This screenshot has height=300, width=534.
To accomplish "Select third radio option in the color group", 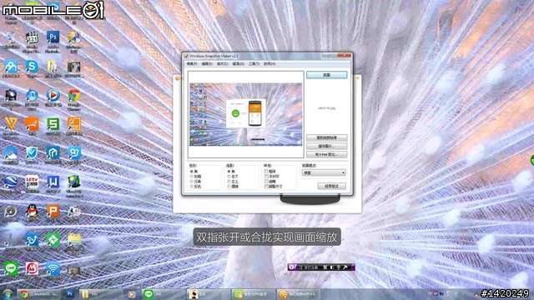I will [192, 182].
